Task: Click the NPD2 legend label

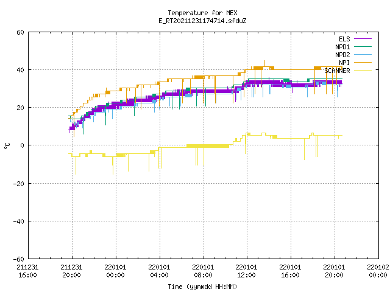Action: pos(342,55)
